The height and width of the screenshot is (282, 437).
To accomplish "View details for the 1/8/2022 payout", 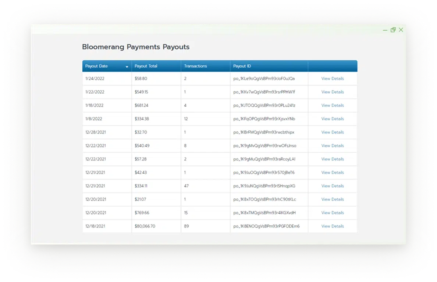I will [x=333, y=119].
